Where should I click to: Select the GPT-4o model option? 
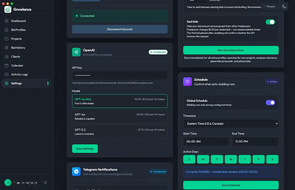[119, 117]
